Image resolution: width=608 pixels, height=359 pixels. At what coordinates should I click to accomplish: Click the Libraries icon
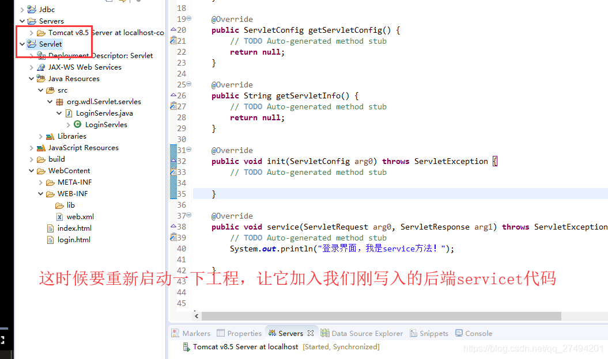pos(50,136)
